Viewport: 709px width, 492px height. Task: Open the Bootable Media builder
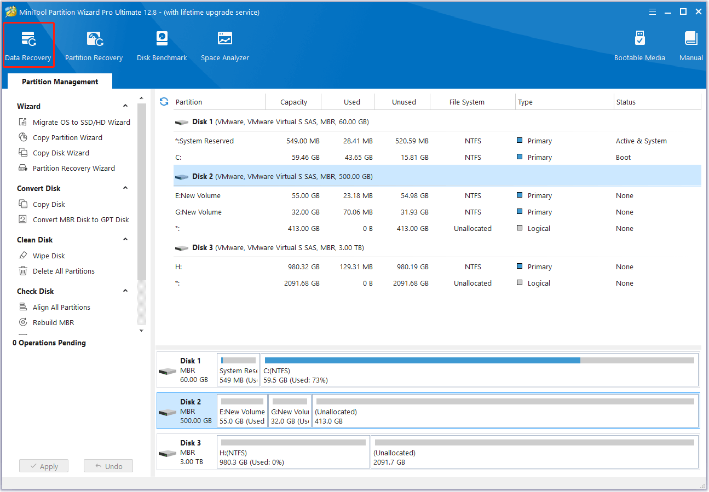tap(639, 46)
